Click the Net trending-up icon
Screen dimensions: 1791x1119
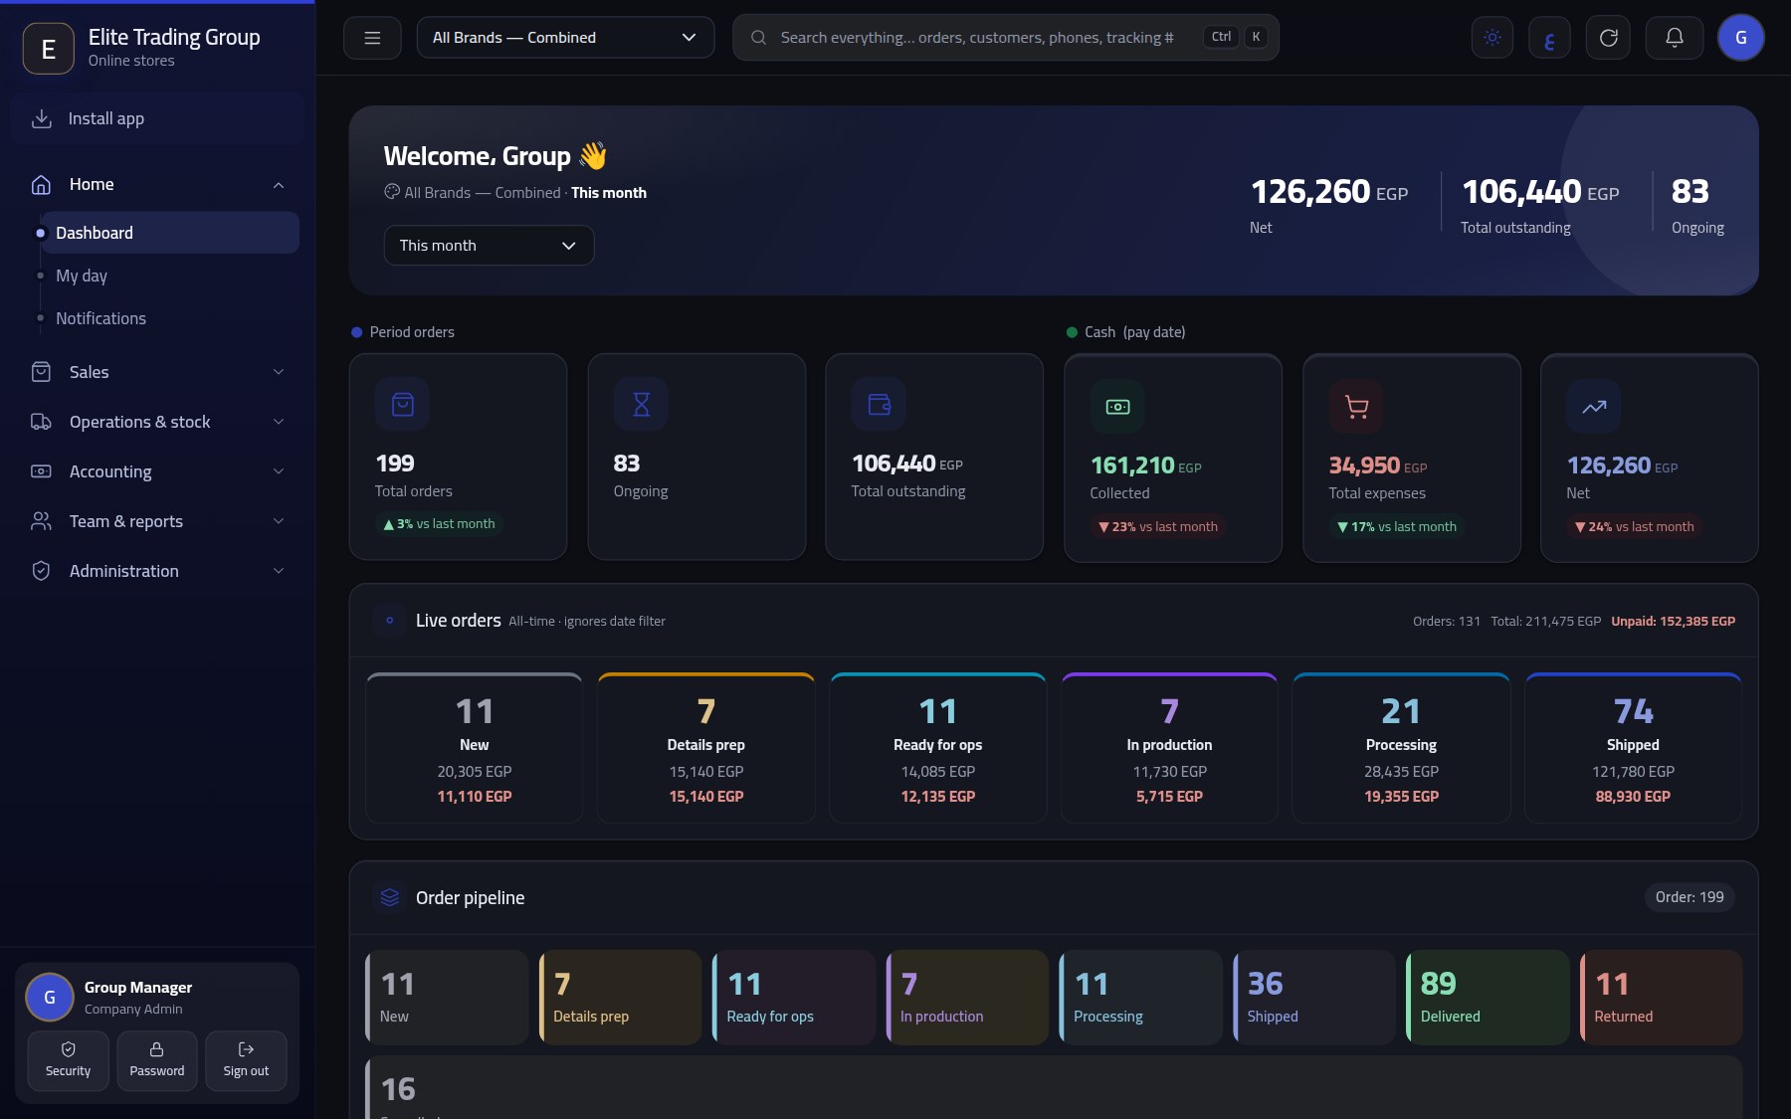pyautogui.click(x=1594, y=406)
